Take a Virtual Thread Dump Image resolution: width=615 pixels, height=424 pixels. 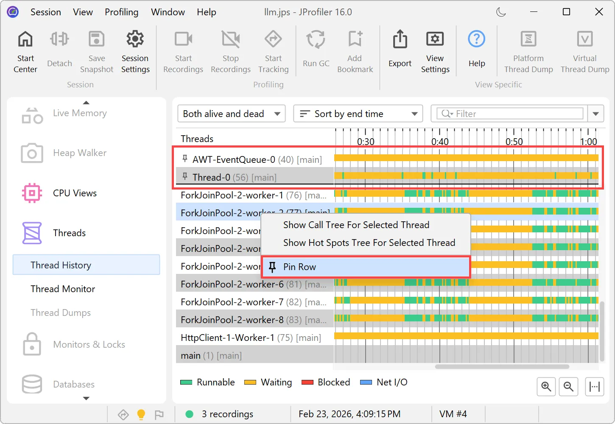584,50
